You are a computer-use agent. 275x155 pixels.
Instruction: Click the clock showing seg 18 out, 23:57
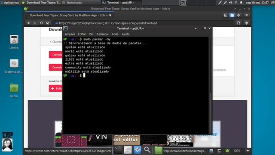pyautogui.click(x=257, y=3)
